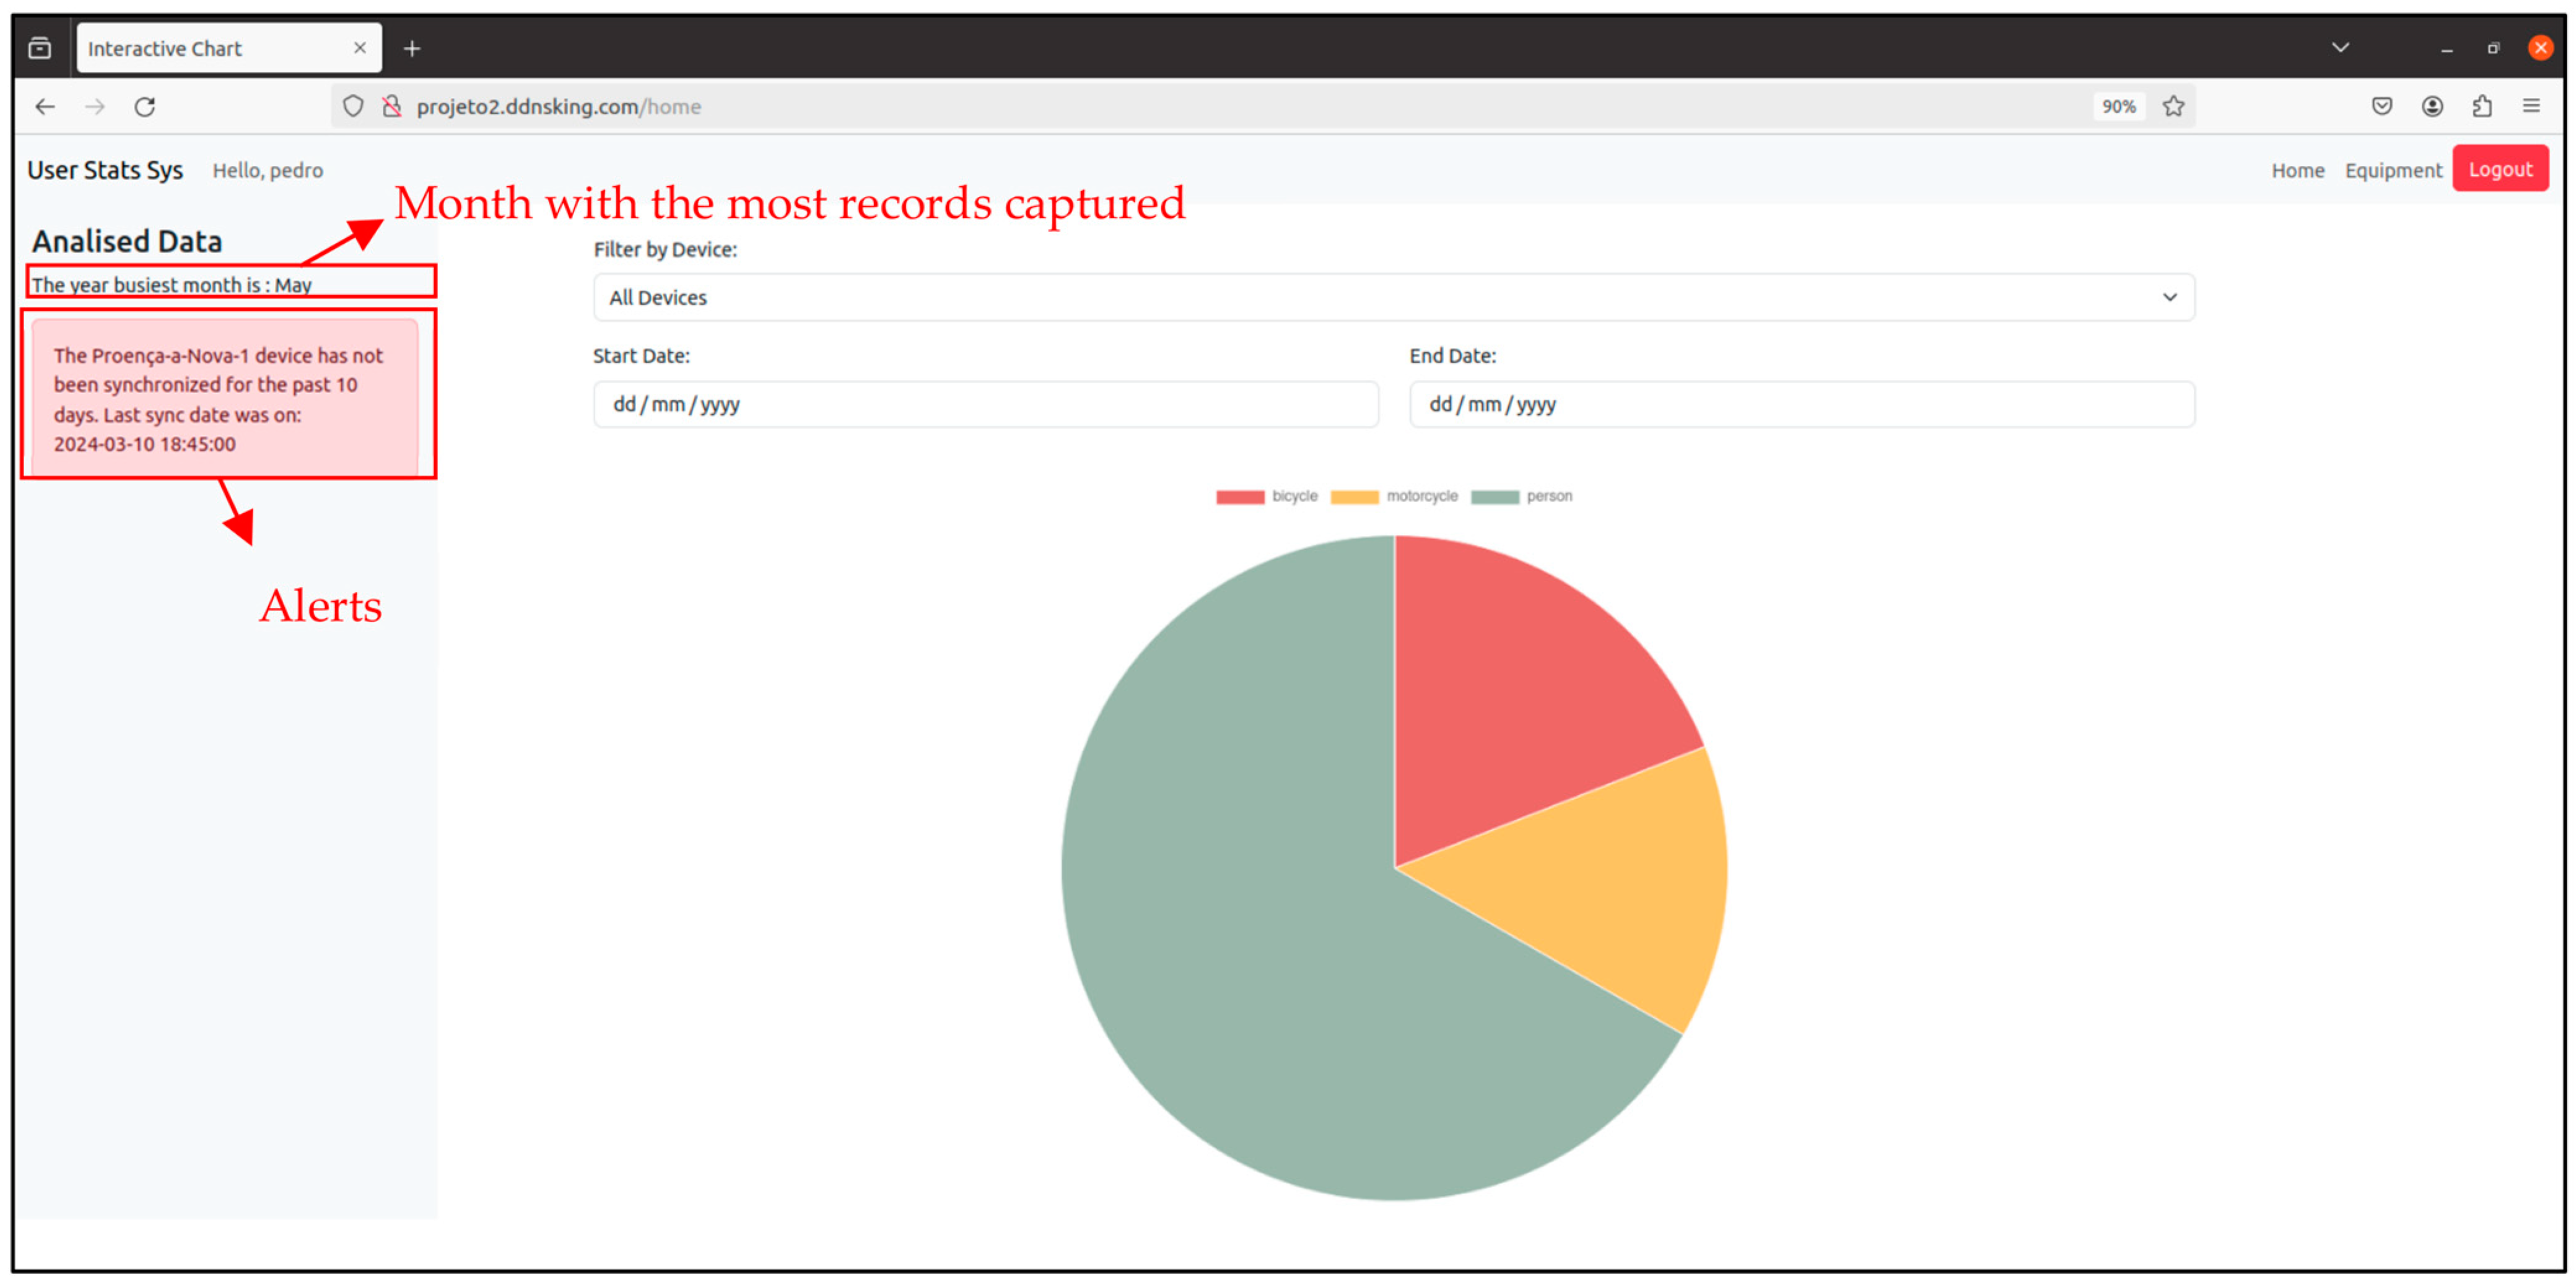Image resolution: width=2576 pixels, height=1282 pixels.
Task: Toggle person legend item in chart
Action: (1521, 496)
